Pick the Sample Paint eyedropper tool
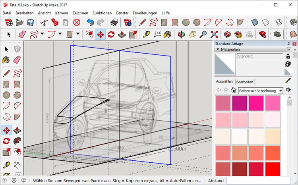The height and width of the screenshot is (185, 298). click(288, 81)
